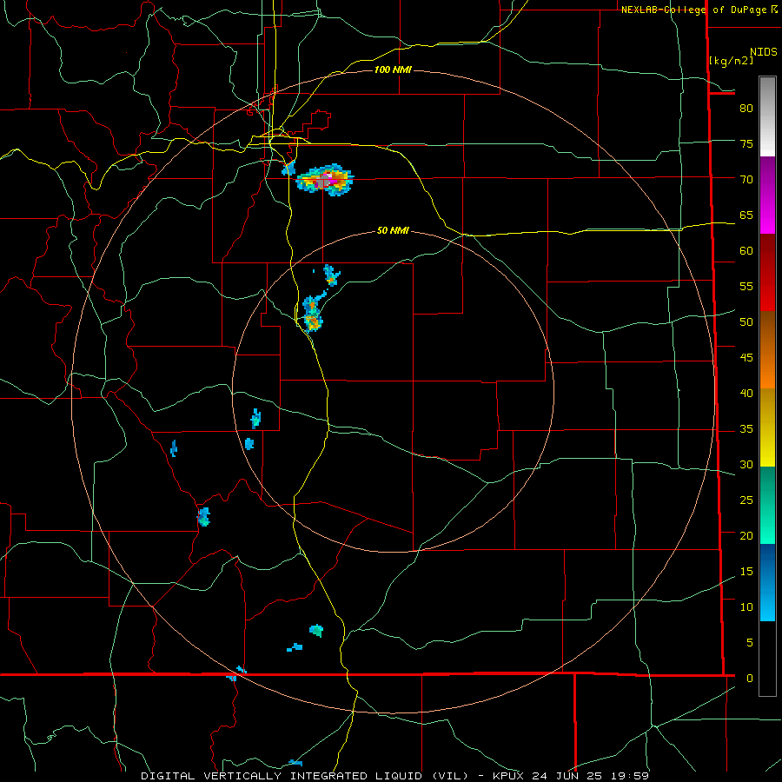The width and height of the screenshot is (782, 782).
Task: Click the 10 value on the scale
Action: point(746,607)
